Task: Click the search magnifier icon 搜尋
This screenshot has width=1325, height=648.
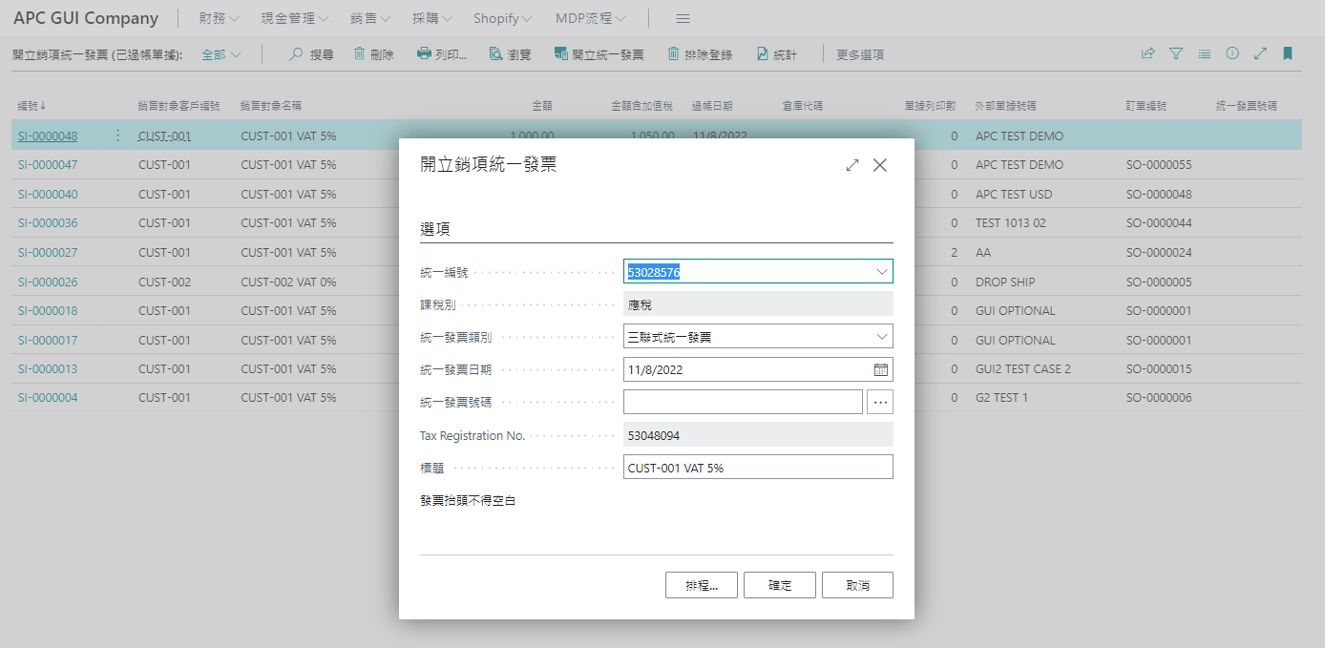Action: click(x=311, y=54)
